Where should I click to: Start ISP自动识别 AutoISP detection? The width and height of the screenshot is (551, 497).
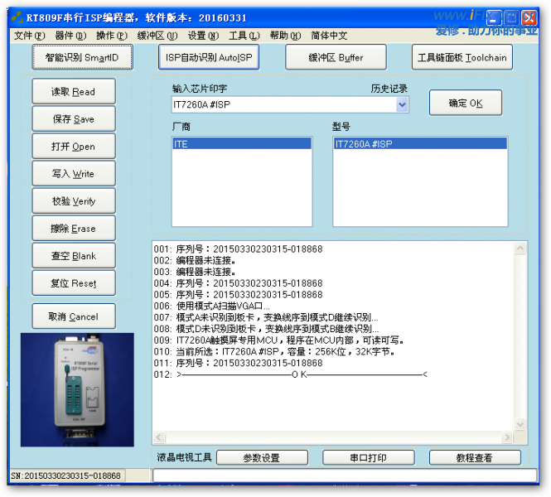[x=209, y=57]
